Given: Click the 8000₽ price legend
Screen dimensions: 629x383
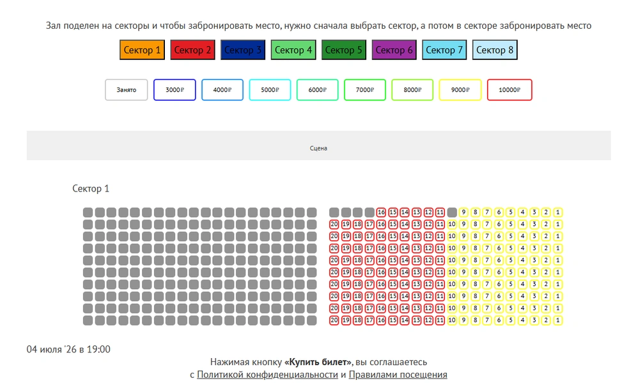Looking at the screenshot, I should [x=412, y=90].
